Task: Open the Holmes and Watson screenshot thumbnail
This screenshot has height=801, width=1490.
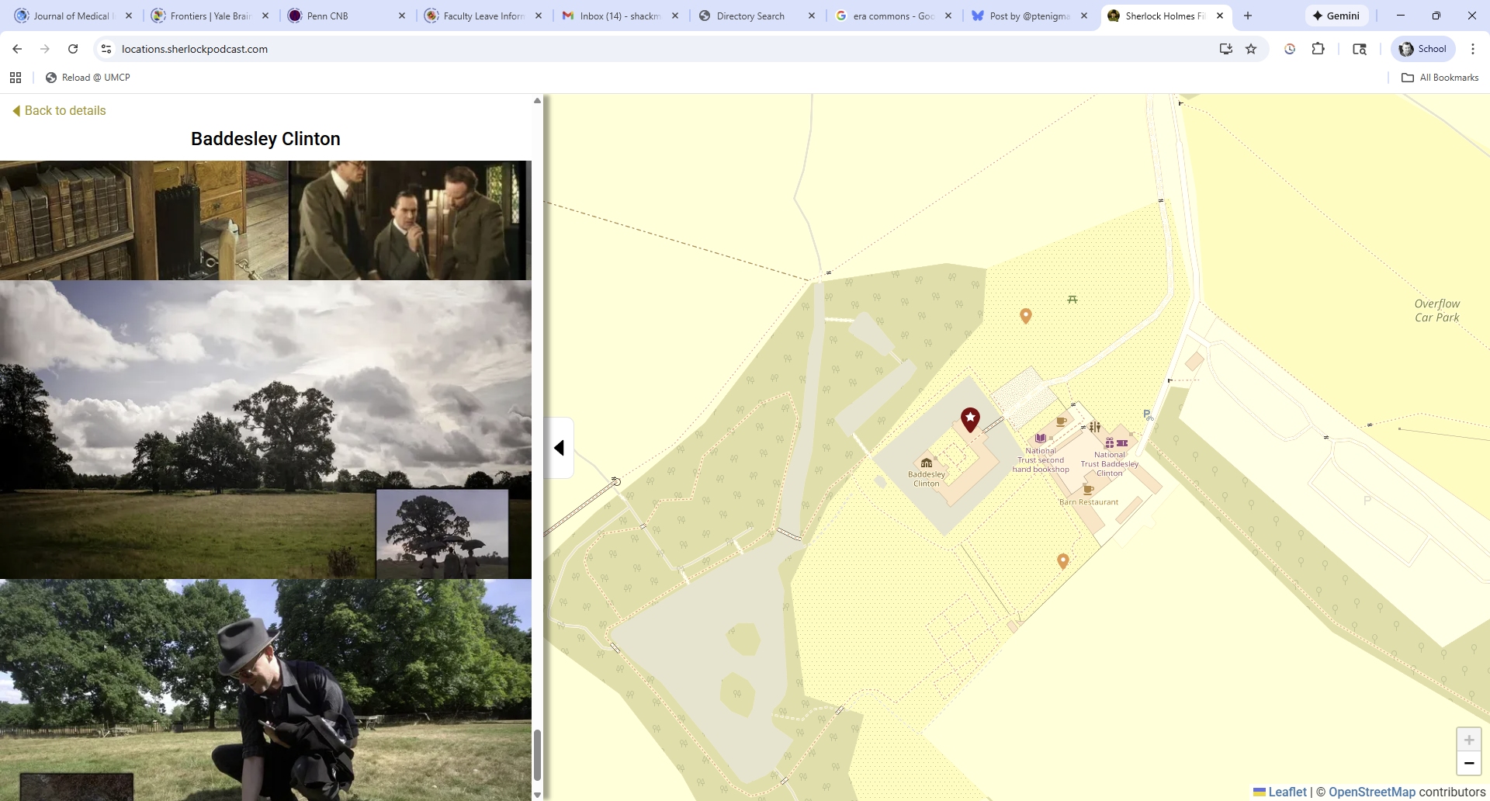Action: tap(410, 220)
